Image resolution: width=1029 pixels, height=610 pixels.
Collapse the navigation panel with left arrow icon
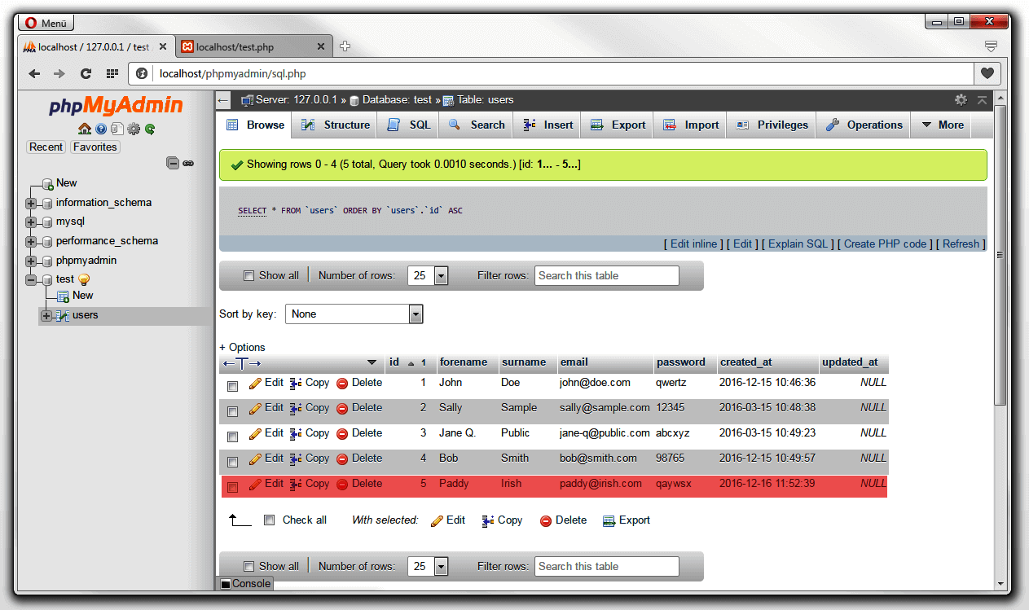(222, 99)
